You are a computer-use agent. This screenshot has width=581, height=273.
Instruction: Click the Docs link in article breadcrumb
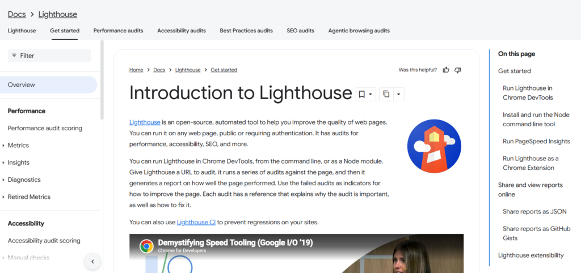159,70
